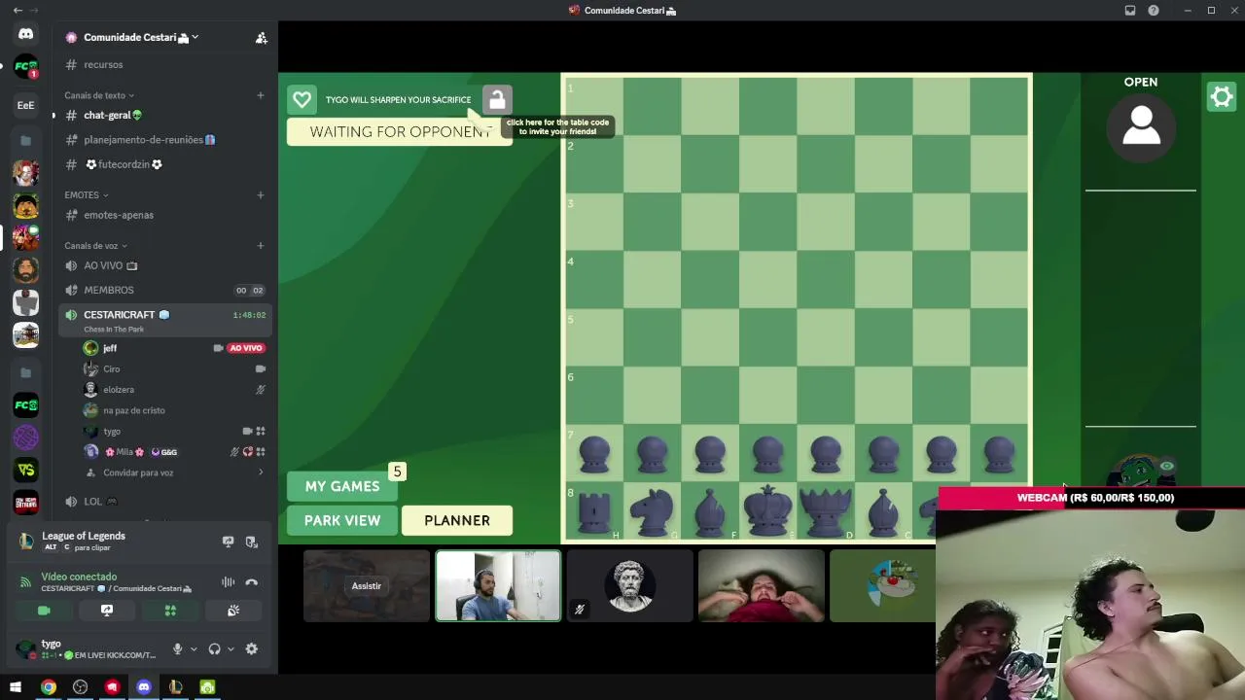Open Discord user settings gear
This screenshot has width=1245, height=700.
[252, 648]
